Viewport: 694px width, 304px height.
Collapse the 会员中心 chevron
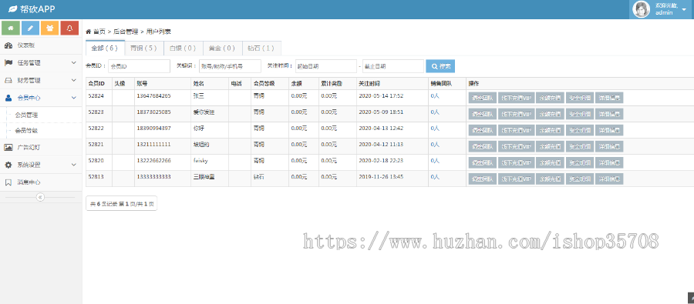tap(74, 98)
